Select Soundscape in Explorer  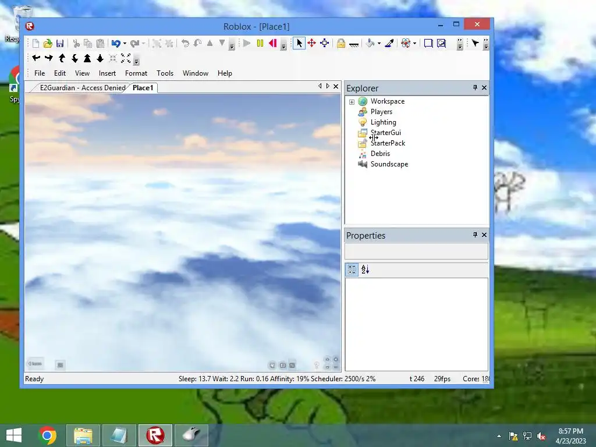pos(389,164)
